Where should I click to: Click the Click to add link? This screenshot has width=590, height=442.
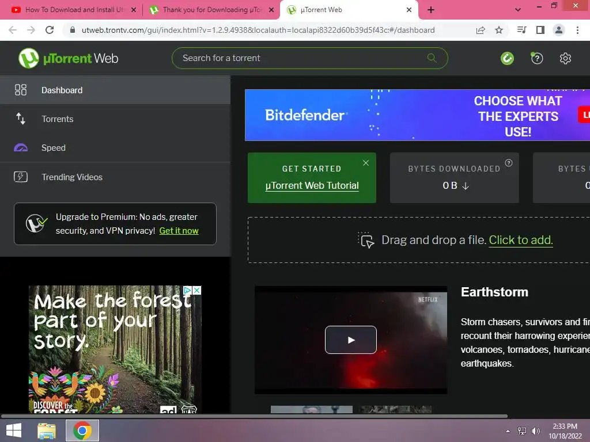(521, 240)
